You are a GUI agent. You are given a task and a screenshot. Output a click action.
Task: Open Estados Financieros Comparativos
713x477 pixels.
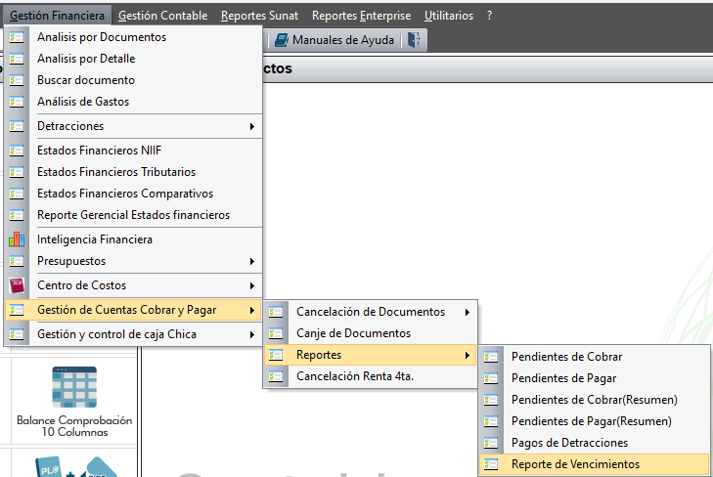(133, 194)
